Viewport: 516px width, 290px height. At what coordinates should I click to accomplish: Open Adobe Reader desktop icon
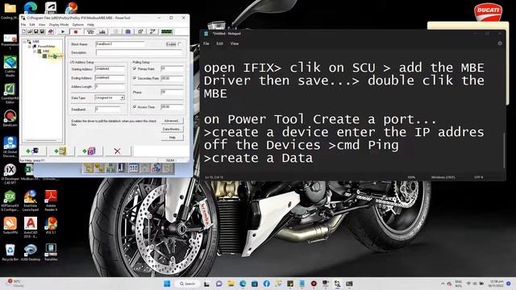coord(51,201)
